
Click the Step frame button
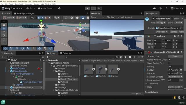[x=99, y=8]
